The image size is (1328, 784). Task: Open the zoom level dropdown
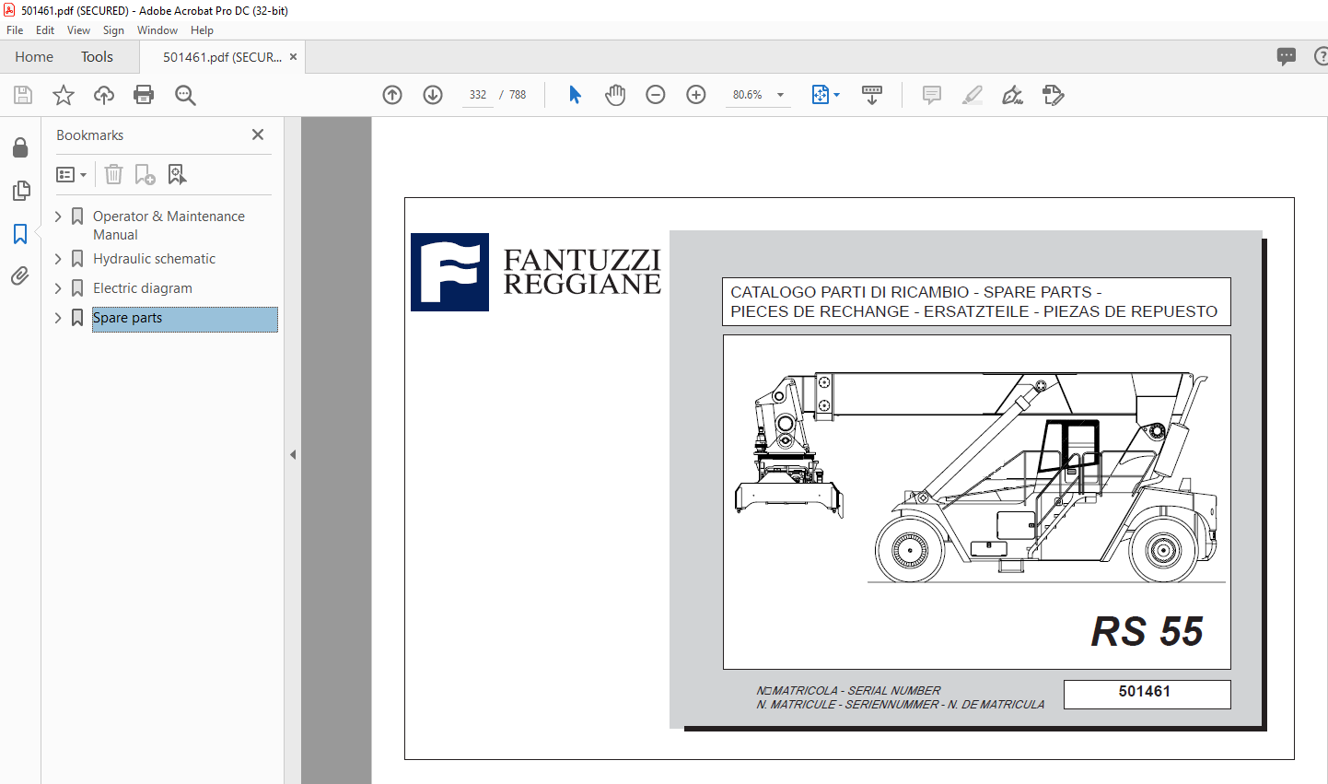pyautogui.click(x=781, y=95)
